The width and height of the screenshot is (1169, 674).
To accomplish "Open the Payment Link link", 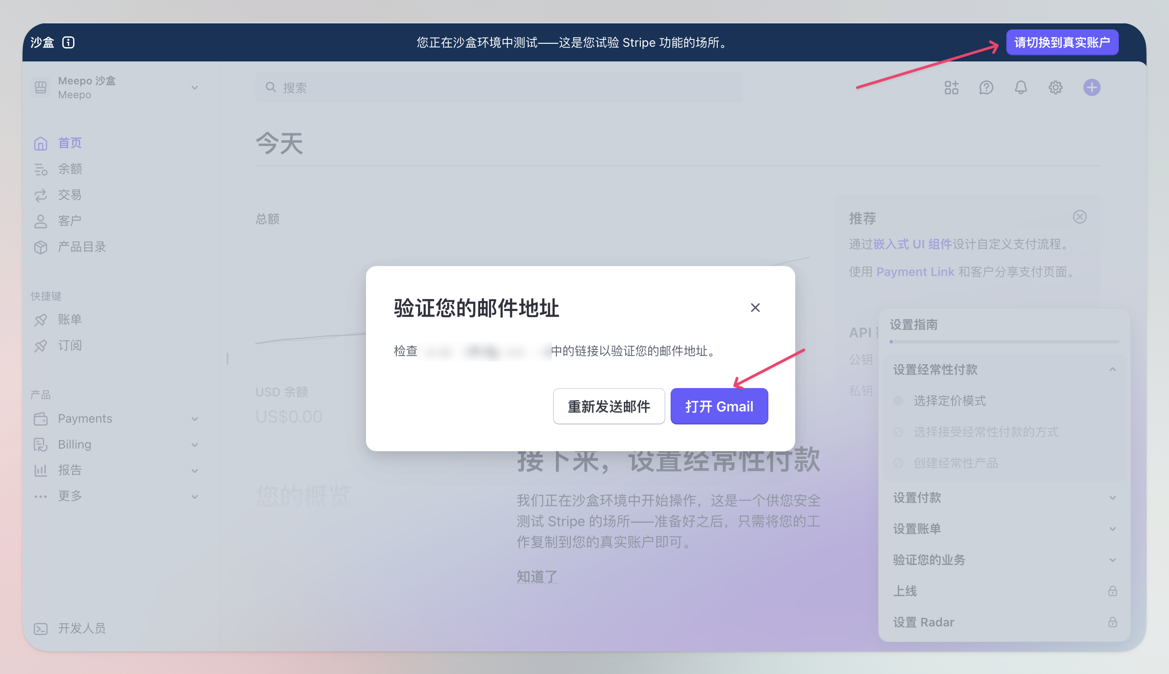I will pyautogui.click(x=915, y=272).
